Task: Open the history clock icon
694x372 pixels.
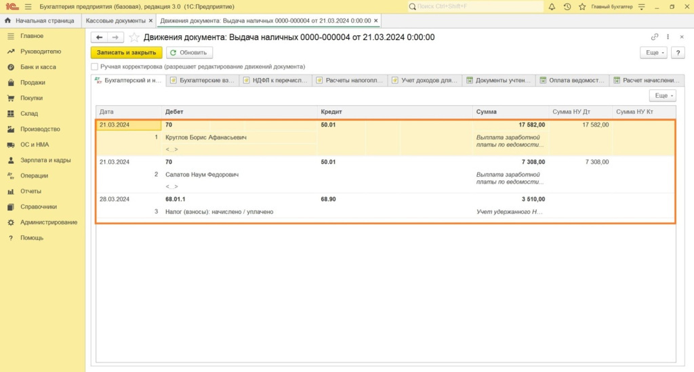Action: tap(567, 6)
